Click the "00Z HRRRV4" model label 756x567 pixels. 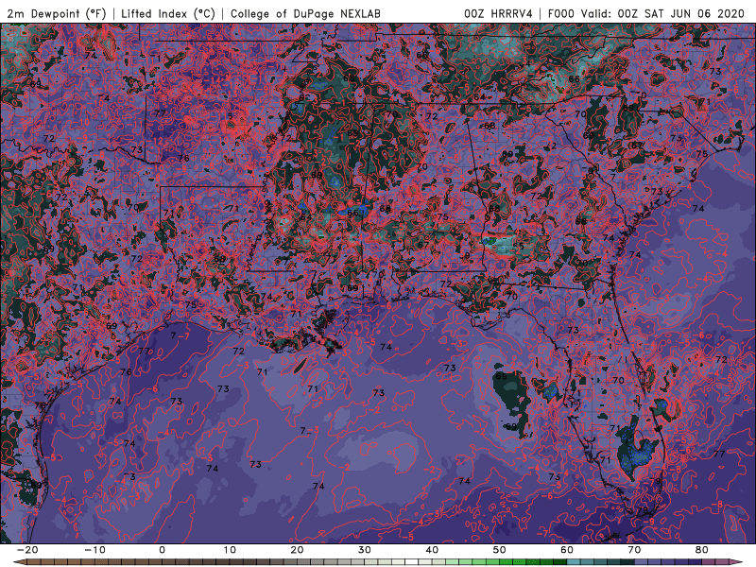[498, 14]
